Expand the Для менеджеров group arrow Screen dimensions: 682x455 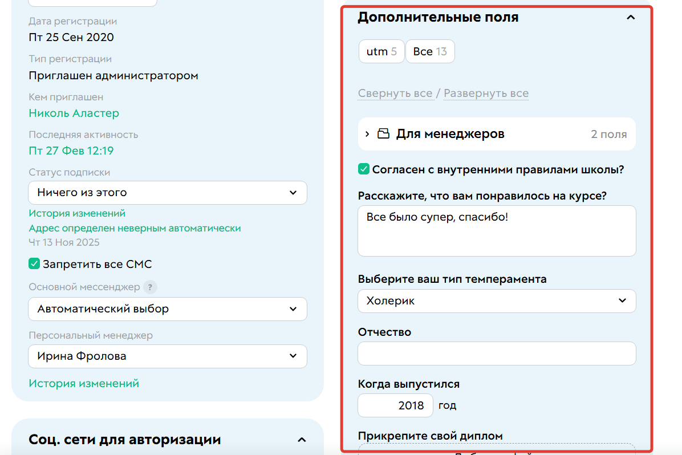coord(367,134)
